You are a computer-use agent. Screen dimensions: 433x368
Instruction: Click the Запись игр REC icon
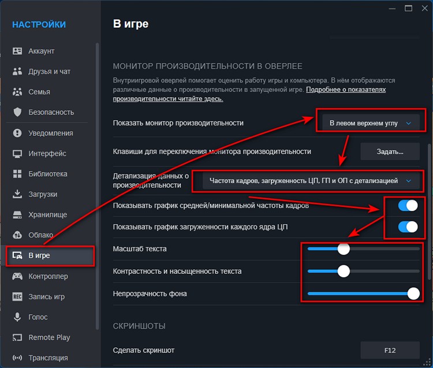[17, 296]
